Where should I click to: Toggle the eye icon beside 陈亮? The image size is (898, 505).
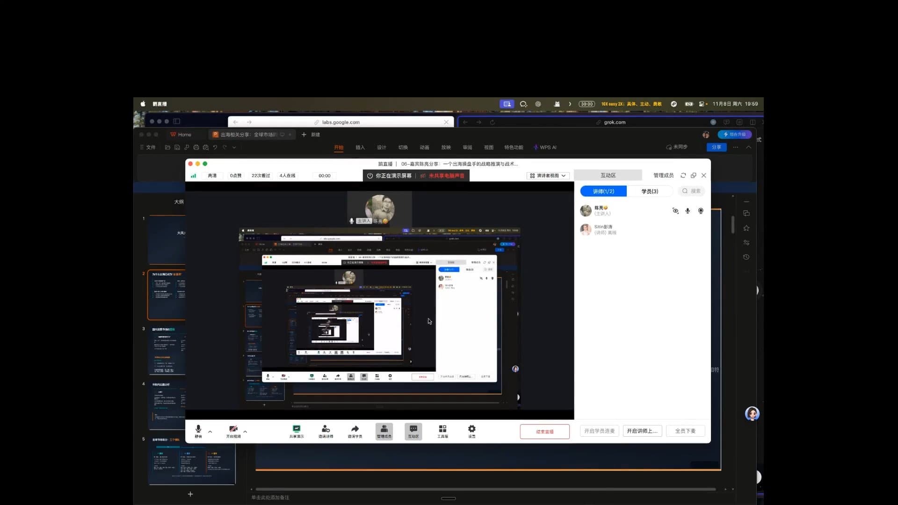click(675, 211)
